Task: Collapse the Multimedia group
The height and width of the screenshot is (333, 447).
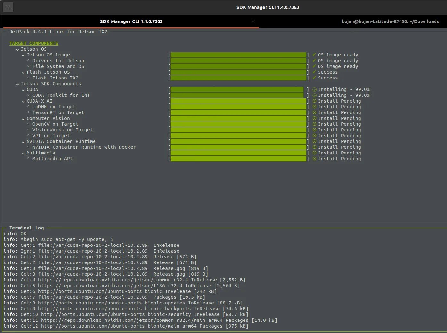Action: pos(23,153)
